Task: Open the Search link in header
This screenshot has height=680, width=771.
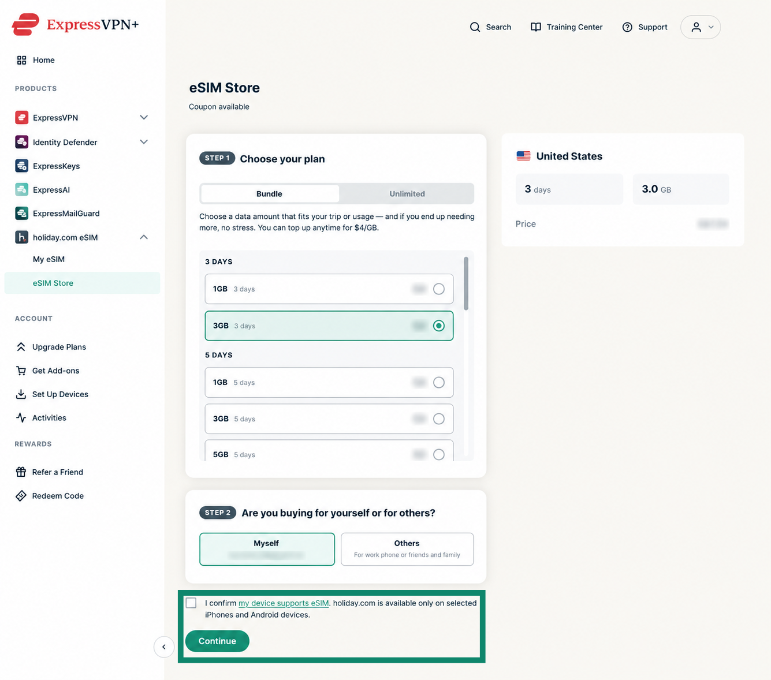Action: click(x=491, y=27)
